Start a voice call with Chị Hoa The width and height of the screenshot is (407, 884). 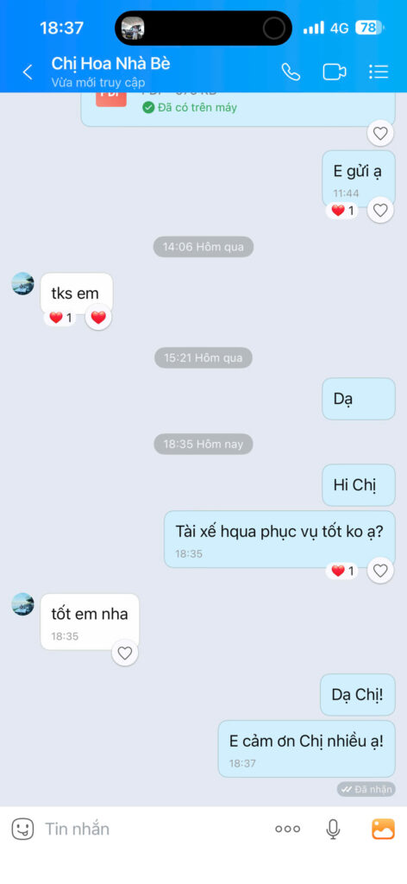291,72
